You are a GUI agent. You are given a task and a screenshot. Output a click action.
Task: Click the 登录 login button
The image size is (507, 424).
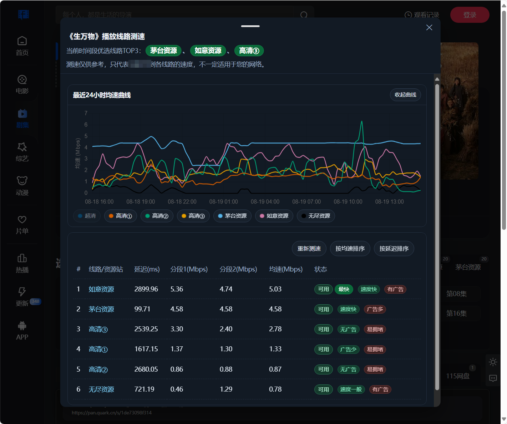(x=470, y=15)
